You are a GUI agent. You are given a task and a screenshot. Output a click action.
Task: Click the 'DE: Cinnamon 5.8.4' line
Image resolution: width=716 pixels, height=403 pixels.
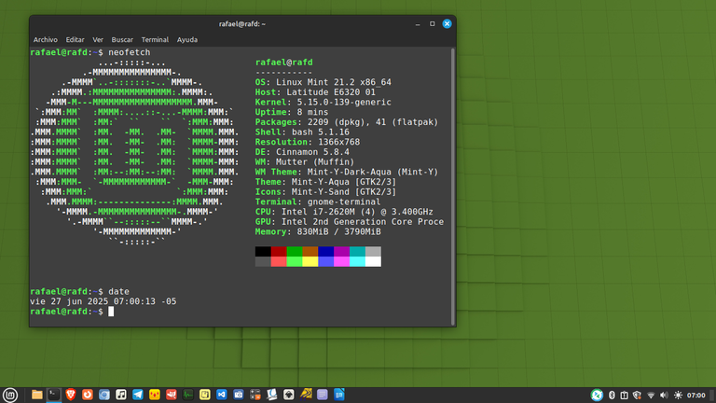(x=302, y=152)
